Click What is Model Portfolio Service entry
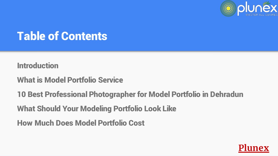The height and width of the screenshot is (156, 278). click(x=70, y=80)
